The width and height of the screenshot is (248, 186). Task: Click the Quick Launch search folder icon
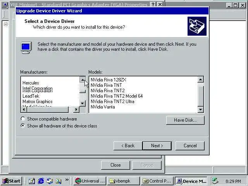click(x=59, y=181)
